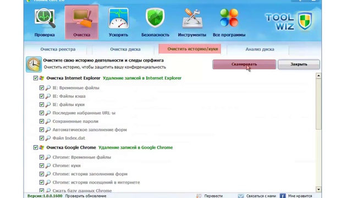Click the vertical scrollbar thumb
This screenshot has height=198, width=352.
(x=318, y=104)
